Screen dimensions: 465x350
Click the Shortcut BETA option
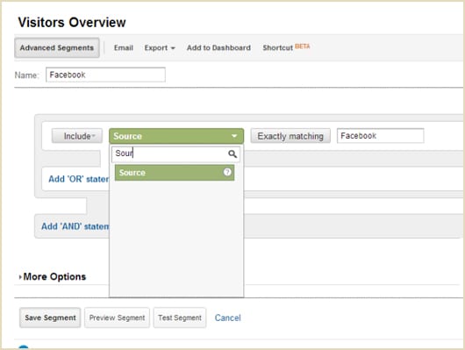click(x=286, y=47)
